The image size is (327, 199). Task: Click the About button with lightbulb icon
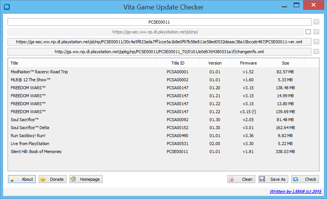point(22,179)
